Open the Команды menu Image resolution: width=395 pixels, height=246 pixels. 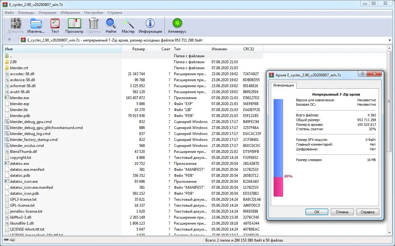(x=26, y=13)
